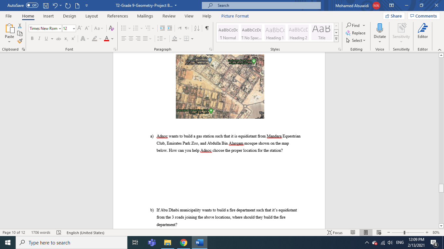Switch to the Layout tab
The image size is (444, 249).
tap(92, 16)
